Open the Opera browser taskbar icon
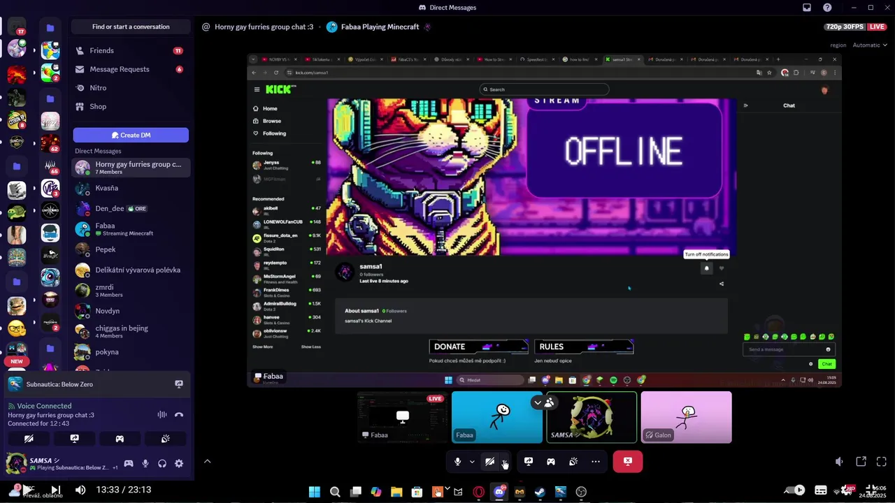The height and width of the screenshot is (503, 895). 479,492
